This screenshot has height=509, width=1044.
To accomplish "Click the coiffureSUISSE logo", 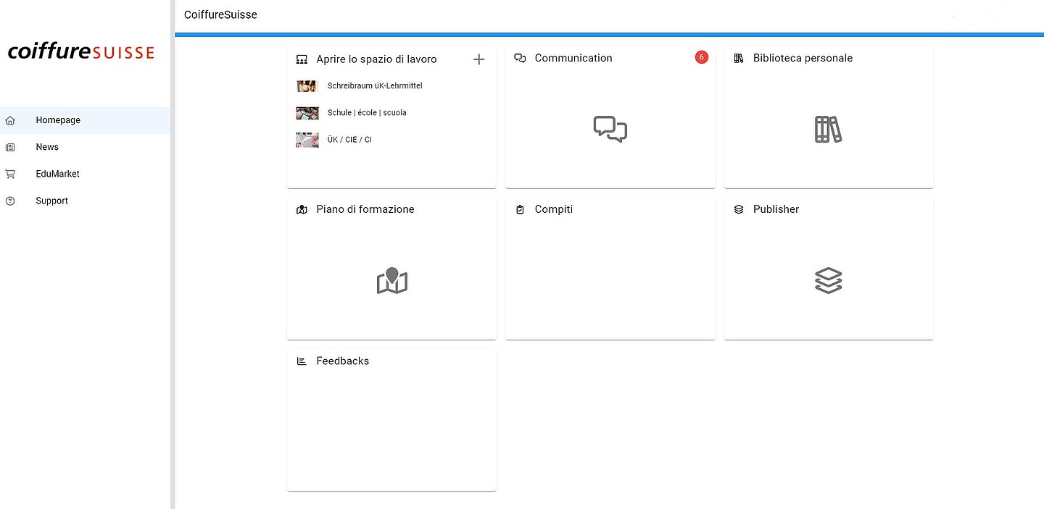I will (x=81, y=52).
